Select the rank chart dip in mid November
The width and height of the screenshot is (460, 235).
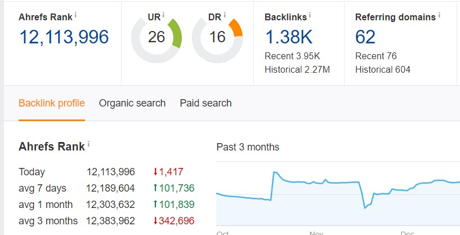pos(365,208)
